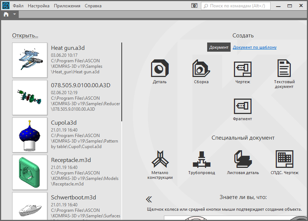Open Heat gun.a3d thumbnail
Image resolution: width=308 pixels, height=221 pixels.
[30, 60]
